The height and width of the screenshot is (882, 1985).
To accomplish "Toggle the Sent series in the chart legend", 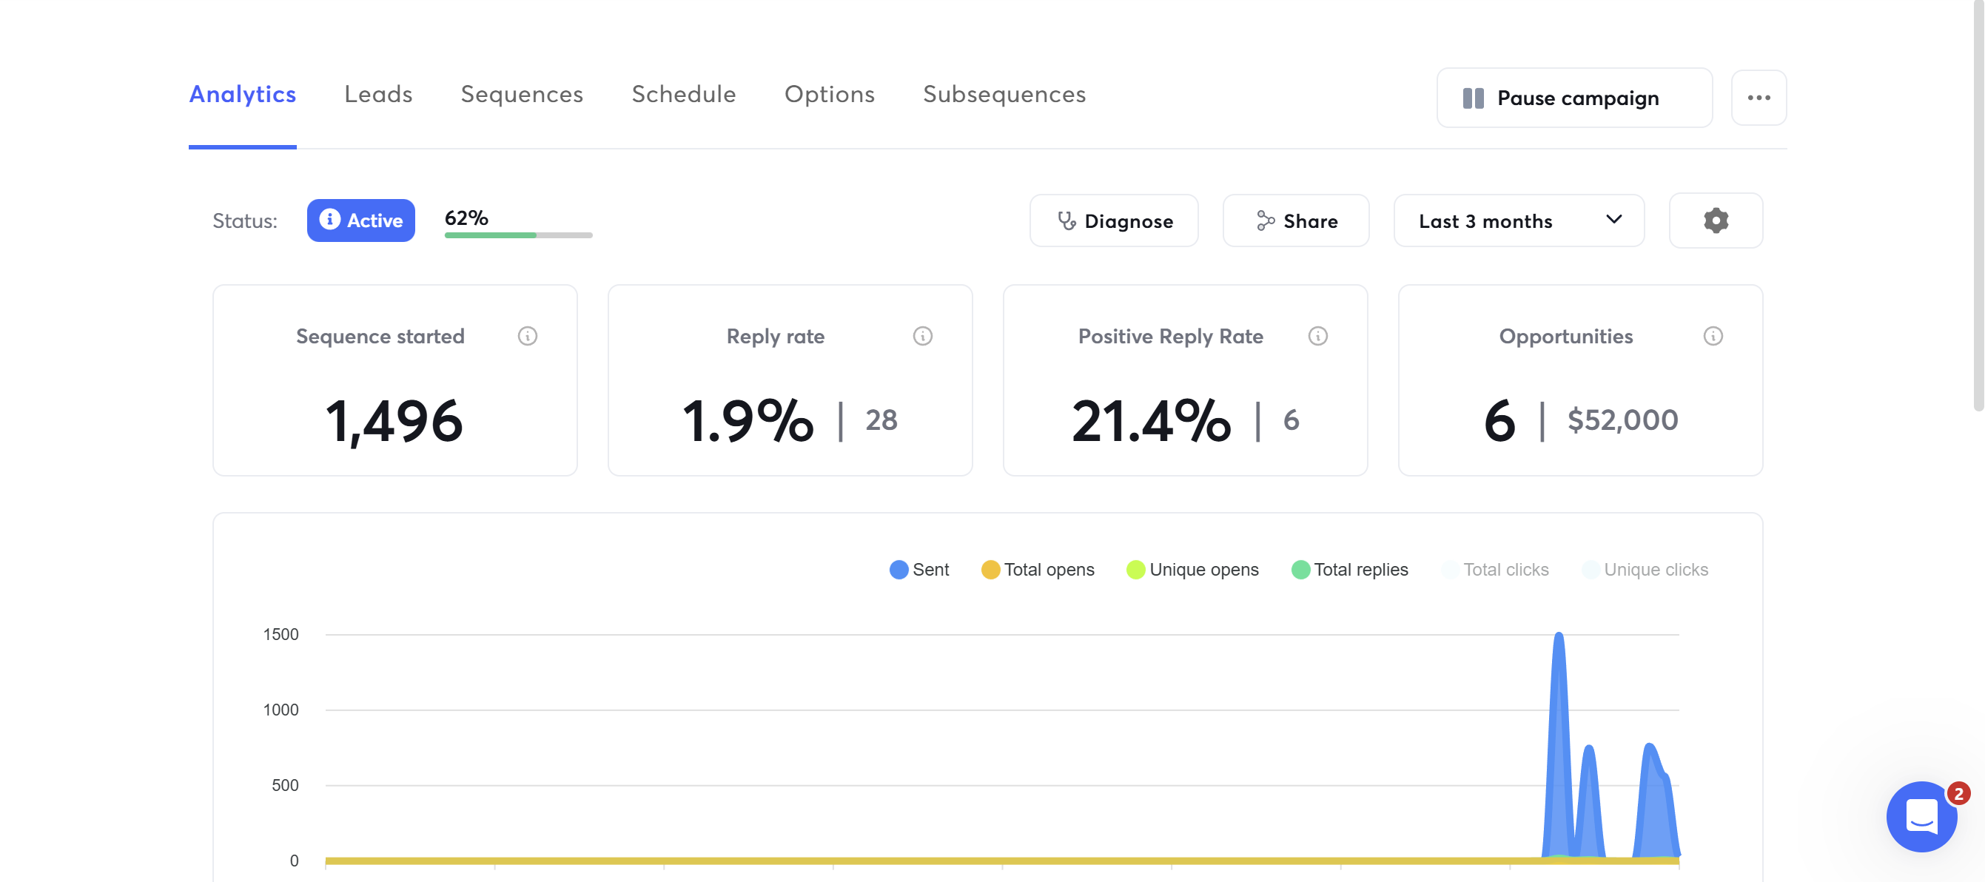I will (918, 570).
